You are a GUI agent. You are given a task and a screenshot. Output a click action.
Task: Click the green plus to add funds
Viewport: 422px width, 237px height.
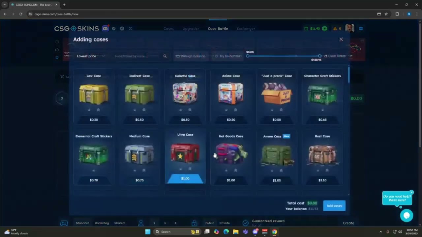(x=325, y=29)
